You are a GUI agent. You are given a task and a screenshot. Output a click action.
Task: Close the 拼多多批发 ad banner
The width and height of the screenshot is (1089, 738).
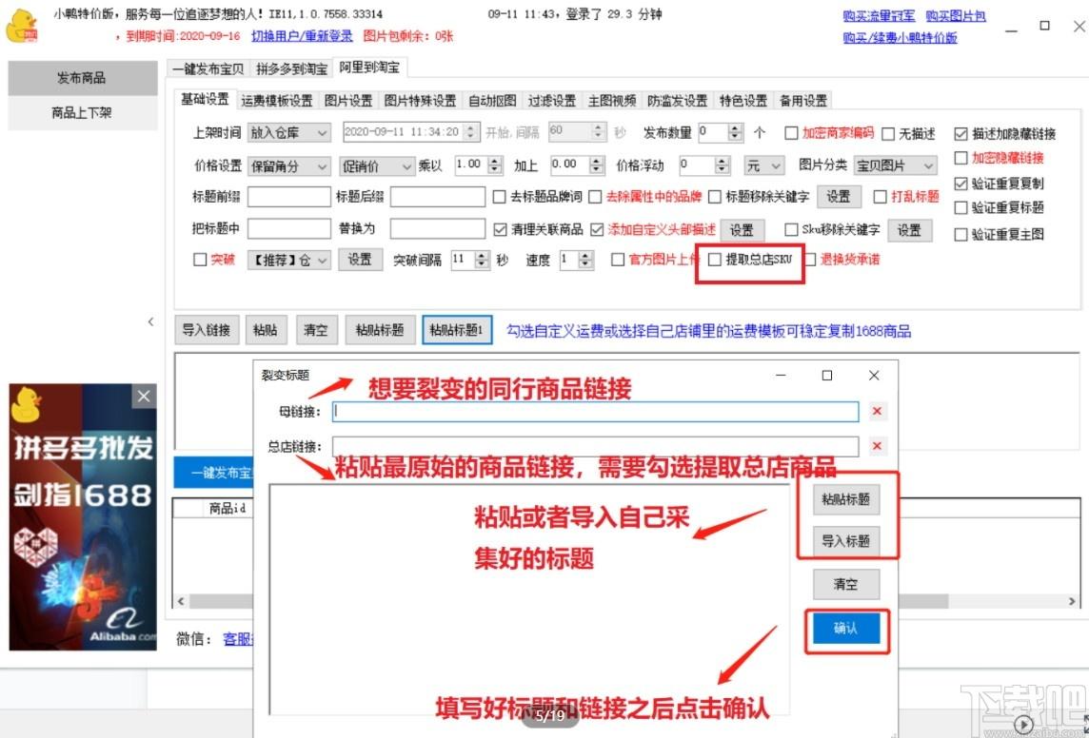tap(144, 396)
